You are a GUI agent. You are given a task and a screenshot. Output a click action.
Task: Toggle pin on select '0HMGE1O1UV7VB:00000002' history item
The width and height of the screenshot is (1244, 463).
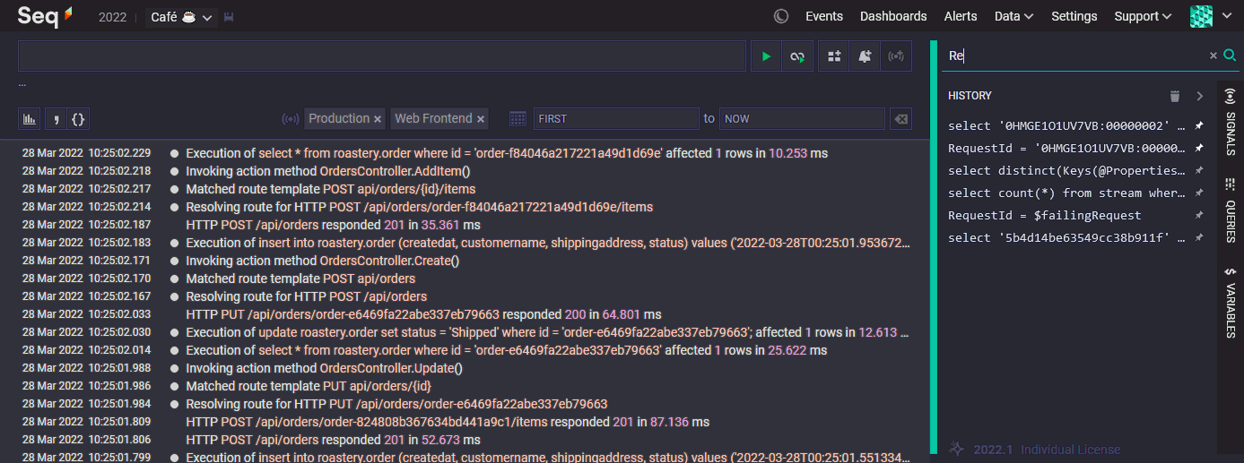[1199, 125]
